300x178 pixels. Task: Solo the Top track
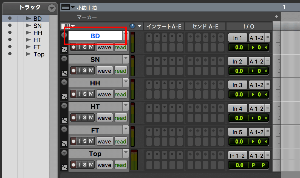85,165
